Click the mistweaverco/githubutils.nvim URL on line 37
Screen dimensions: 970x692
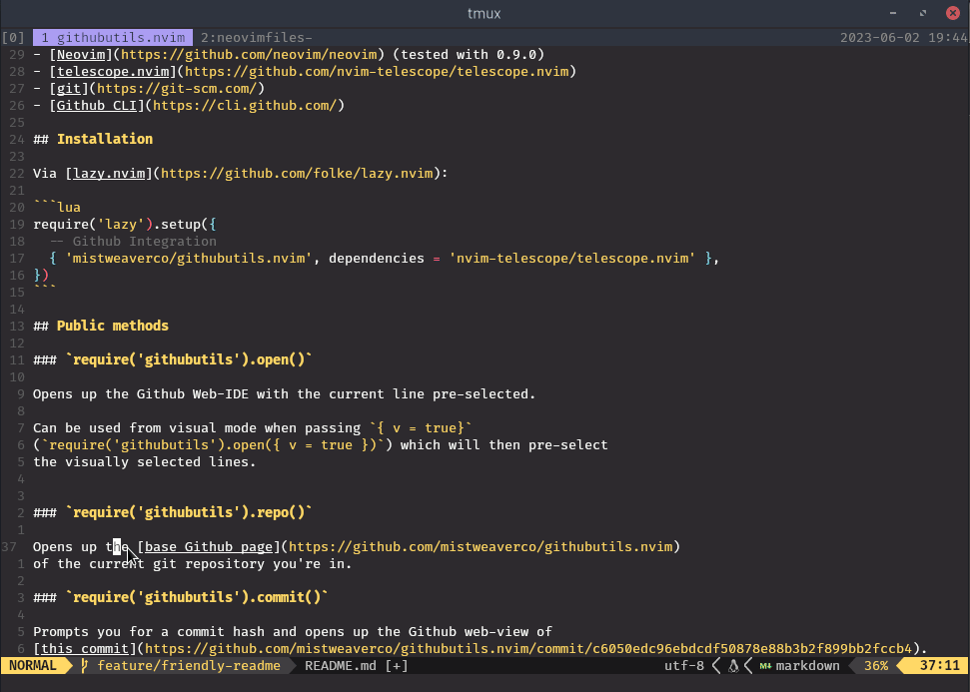click(x=481, y=546)
